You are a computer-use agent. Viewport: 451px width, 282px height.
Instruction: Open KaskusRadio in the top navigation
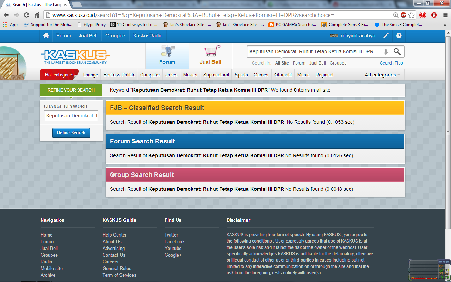pyautogui.click(x=148, y=36)
